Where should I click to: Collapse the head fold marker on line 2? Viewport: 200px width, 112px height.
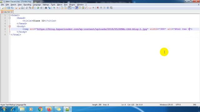[x=10, y=18]
